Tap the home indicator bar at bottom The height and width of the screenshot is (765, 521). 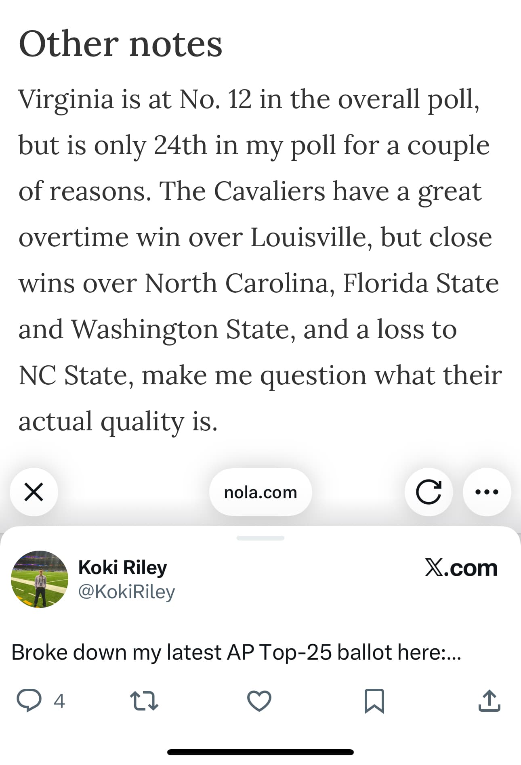coord(260,752)
